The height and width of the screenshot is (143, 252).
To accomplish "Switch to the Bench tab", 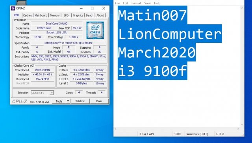I will (x=89, y=15).
